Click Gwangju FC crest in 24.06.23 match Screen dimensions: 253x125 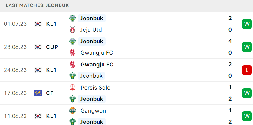[72, 64]
